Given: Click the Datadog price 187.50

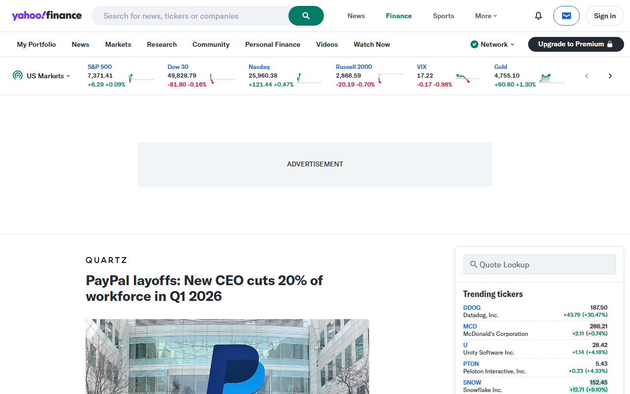Looking at the screenshot, I should tap(599, 307).
